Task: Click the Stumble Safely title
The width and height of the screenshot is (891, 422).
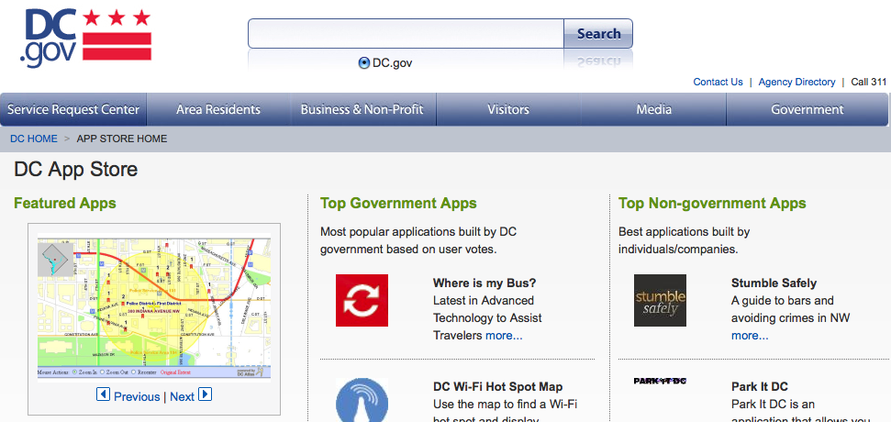Action: coord(774,283)
